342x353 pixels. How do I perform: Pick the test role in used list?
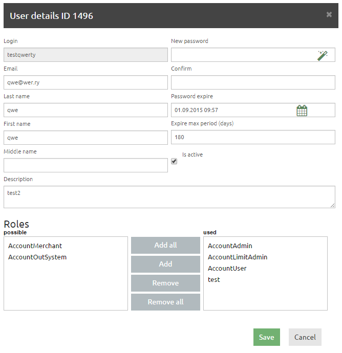(x=214, y=280)
